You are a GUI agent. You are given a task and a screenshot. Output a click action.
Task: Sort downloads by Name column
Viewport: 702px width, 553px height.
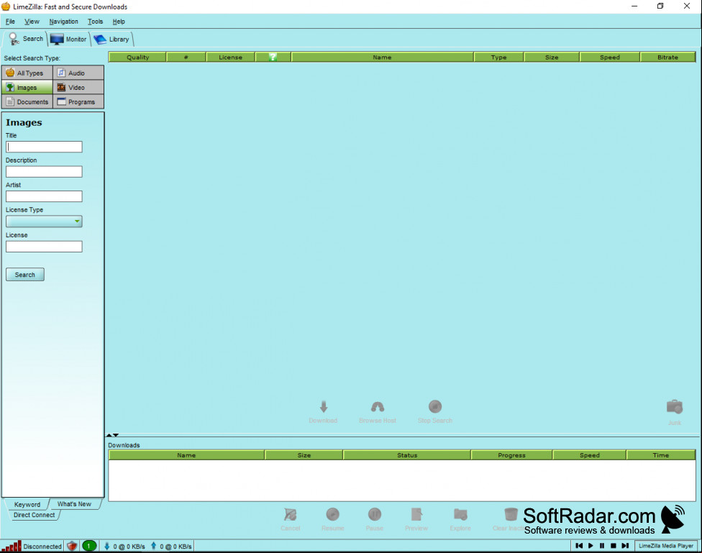click(x=186, y=455)
